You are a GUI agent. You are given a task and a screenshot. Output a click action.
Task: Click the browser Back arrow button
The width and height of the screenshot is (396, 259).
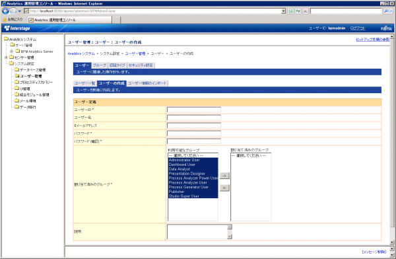click(x=5, y=11)
